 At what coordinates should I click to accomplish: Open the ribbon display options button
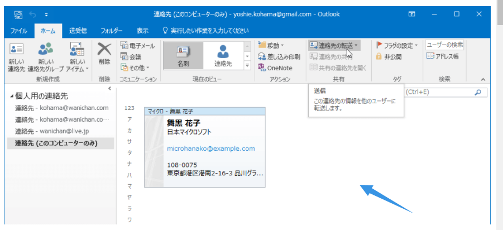point(411,14)
